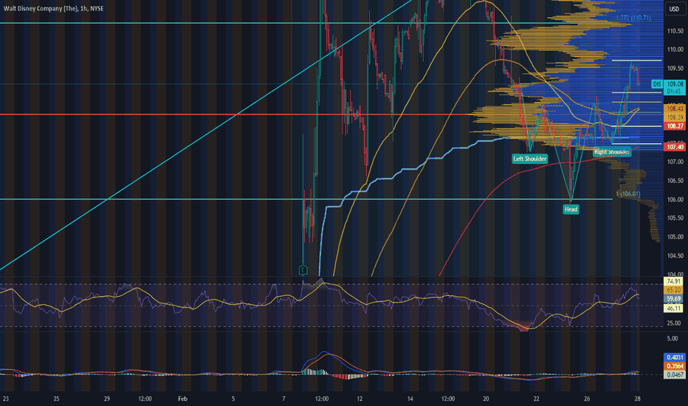Viewport: 688px width, 406px height.
Task: Click the 74.91 RSI value label
Action: (673, 281)
